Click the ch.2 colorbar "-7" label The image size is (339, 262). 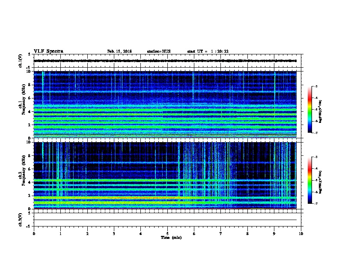(316, 203)
